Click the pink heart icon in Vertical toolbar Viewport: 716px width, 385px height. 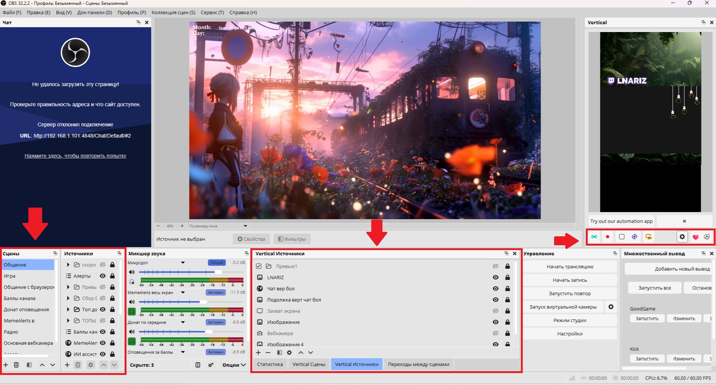point(695,237)
